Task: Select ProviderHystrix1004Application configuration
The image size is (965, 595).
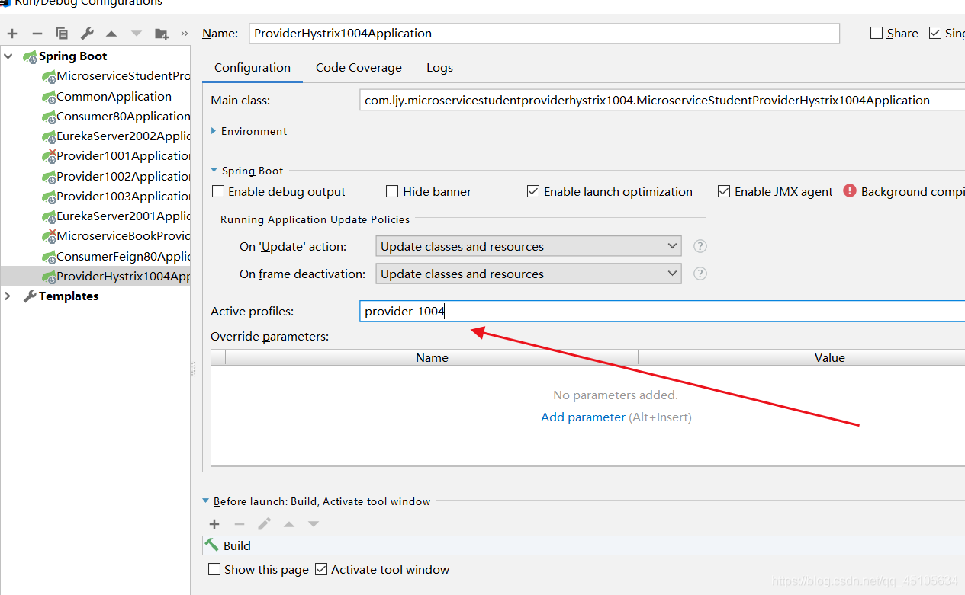Action: click(95, 276)
